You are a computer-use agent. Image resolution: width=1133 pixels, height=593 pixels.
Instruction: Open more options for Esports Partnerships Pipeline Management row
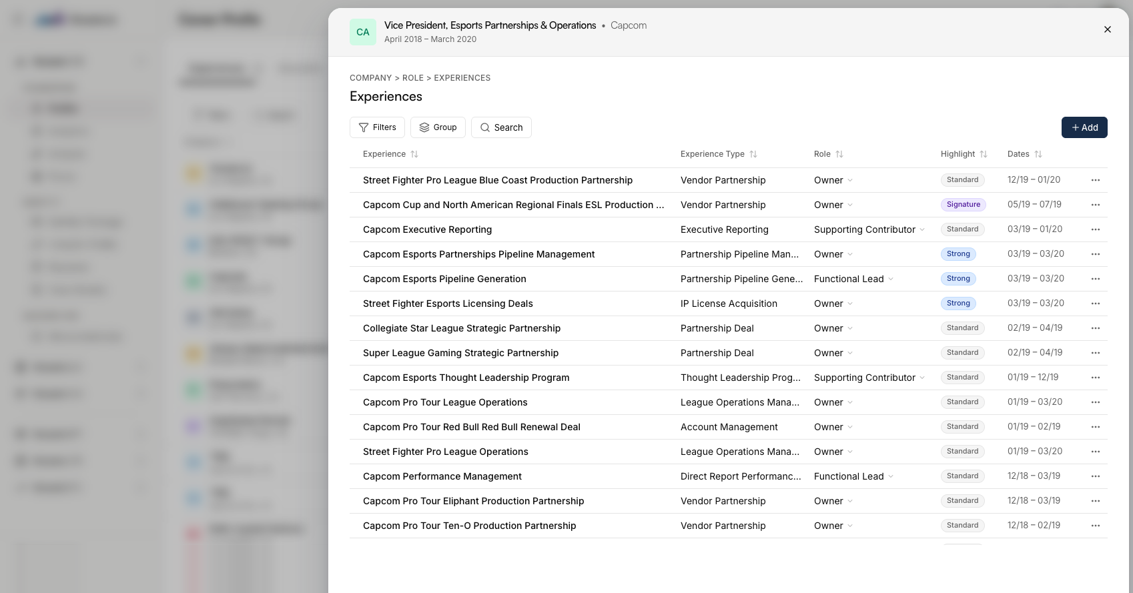coord(1096,254)
